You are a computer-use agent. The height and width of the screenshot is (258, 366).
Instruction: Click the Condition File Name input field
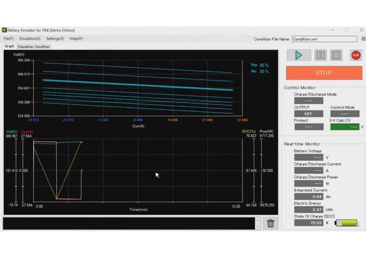[x=325, y=39]
